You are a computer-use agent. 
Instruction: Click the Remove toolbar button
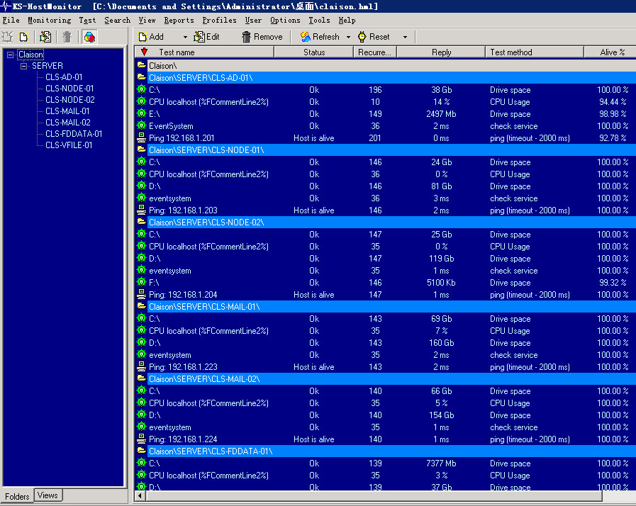point(262,37)
